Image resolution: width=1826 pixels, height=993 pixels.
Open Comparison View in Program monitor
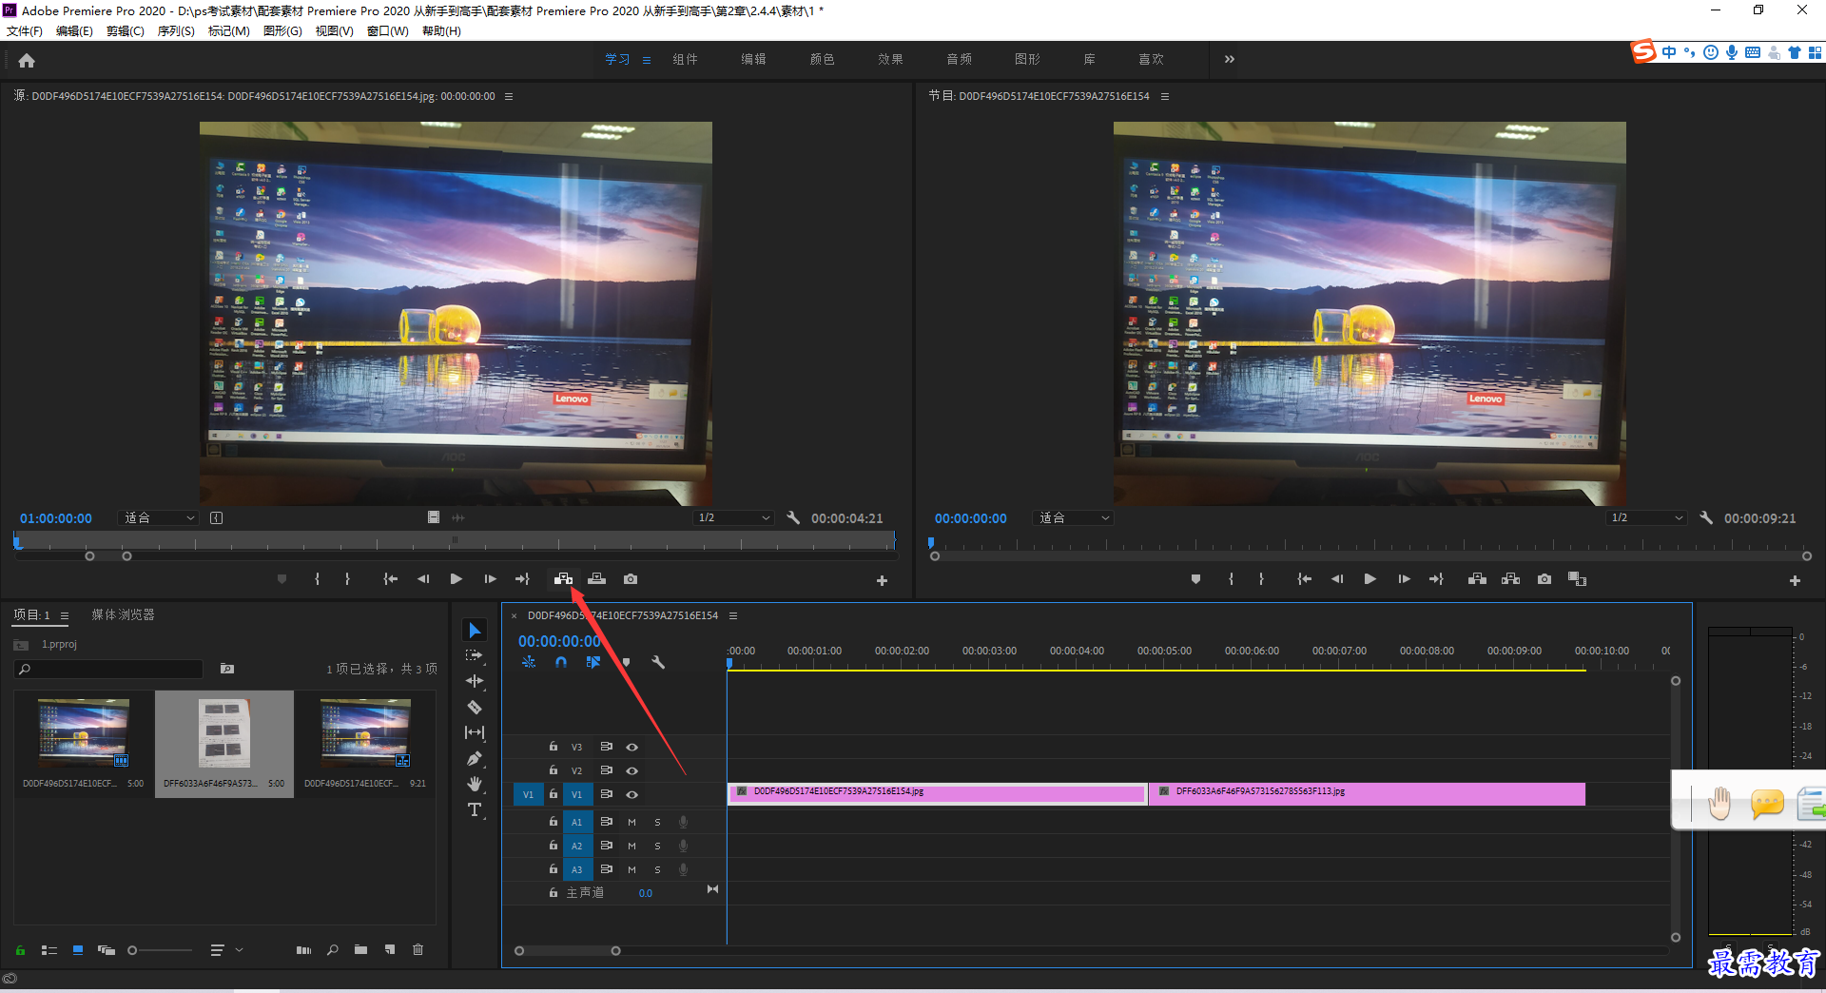1577,578
